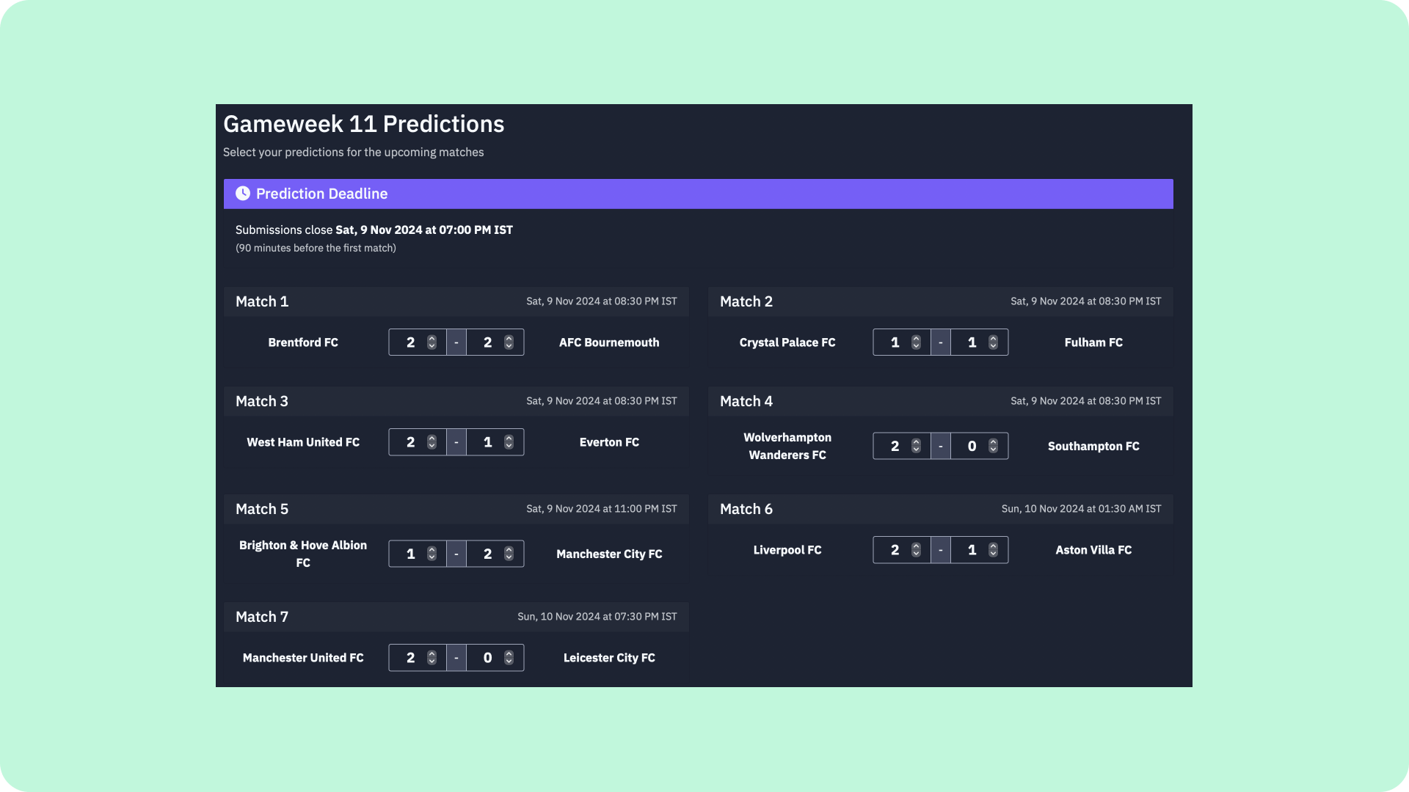
Task: Click the clock icon beside Prediction Deadline
Action: (x=242, y=194)
